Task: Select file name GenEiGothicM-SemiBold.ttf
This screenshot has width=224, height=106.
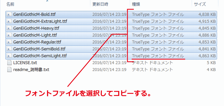Action: pos(39,49)
